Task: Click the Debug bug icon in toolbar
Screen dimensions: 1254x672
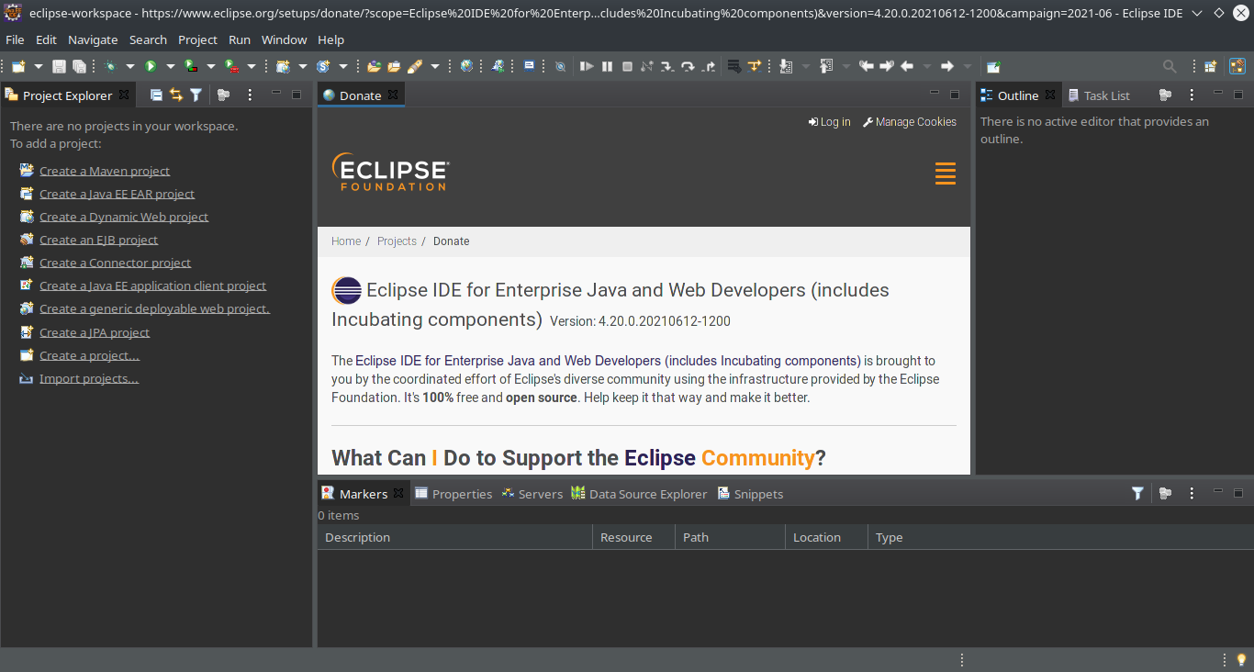Action: tap(110, 66)
